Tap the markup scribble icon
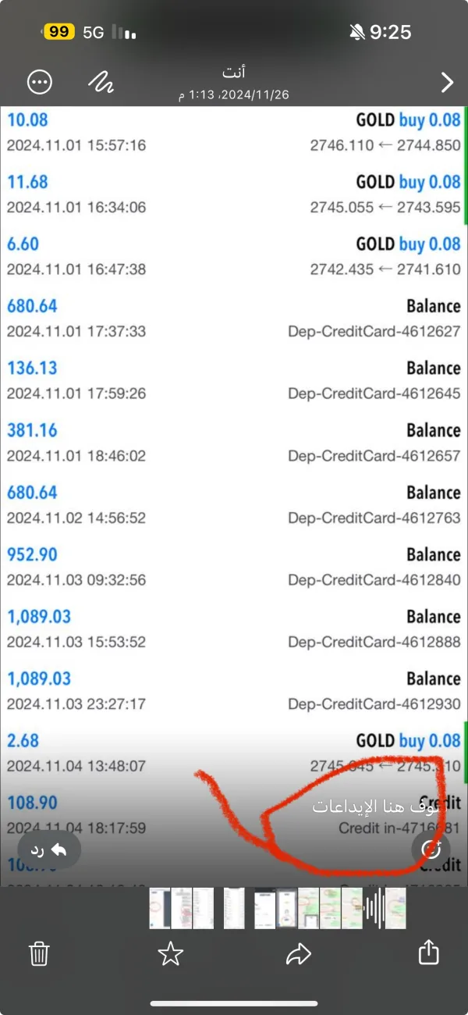The height and width of the screenshot is (1015, 468). (x=101, y=81)
